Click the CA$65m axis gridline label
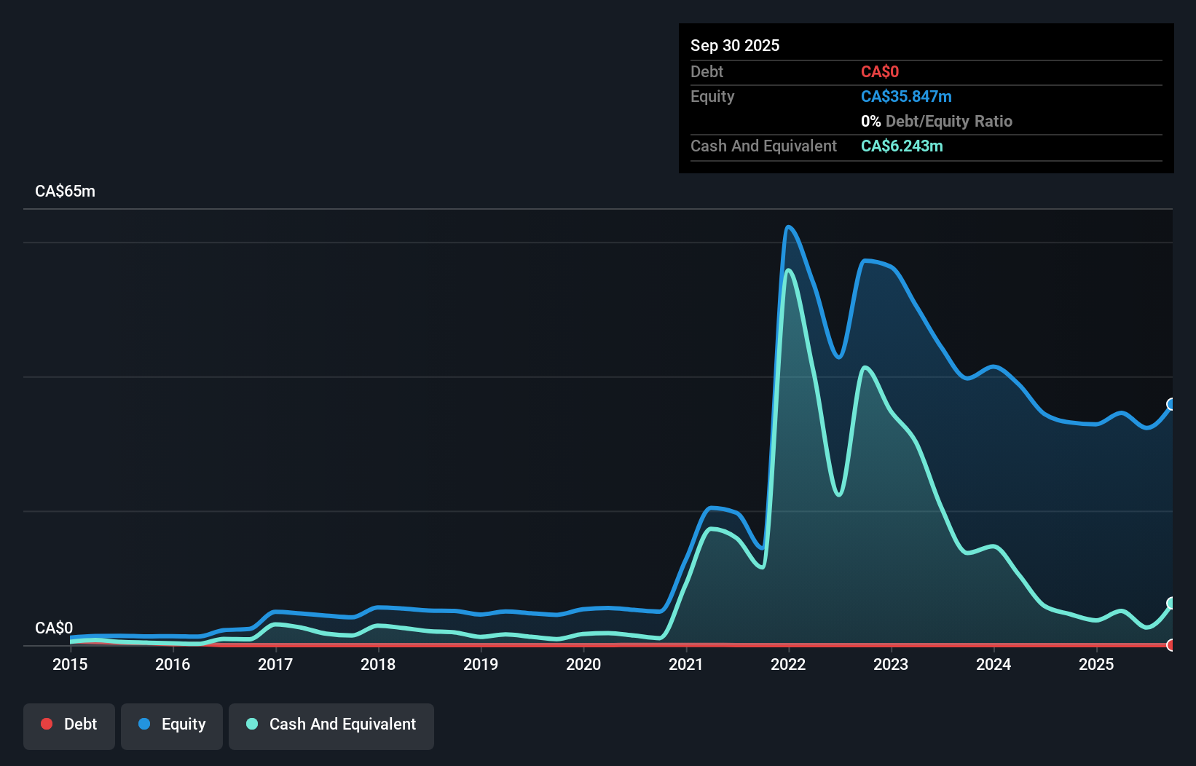Image resolution: width=1196 pixels, height=766 pixels. (x=65, y=191)
